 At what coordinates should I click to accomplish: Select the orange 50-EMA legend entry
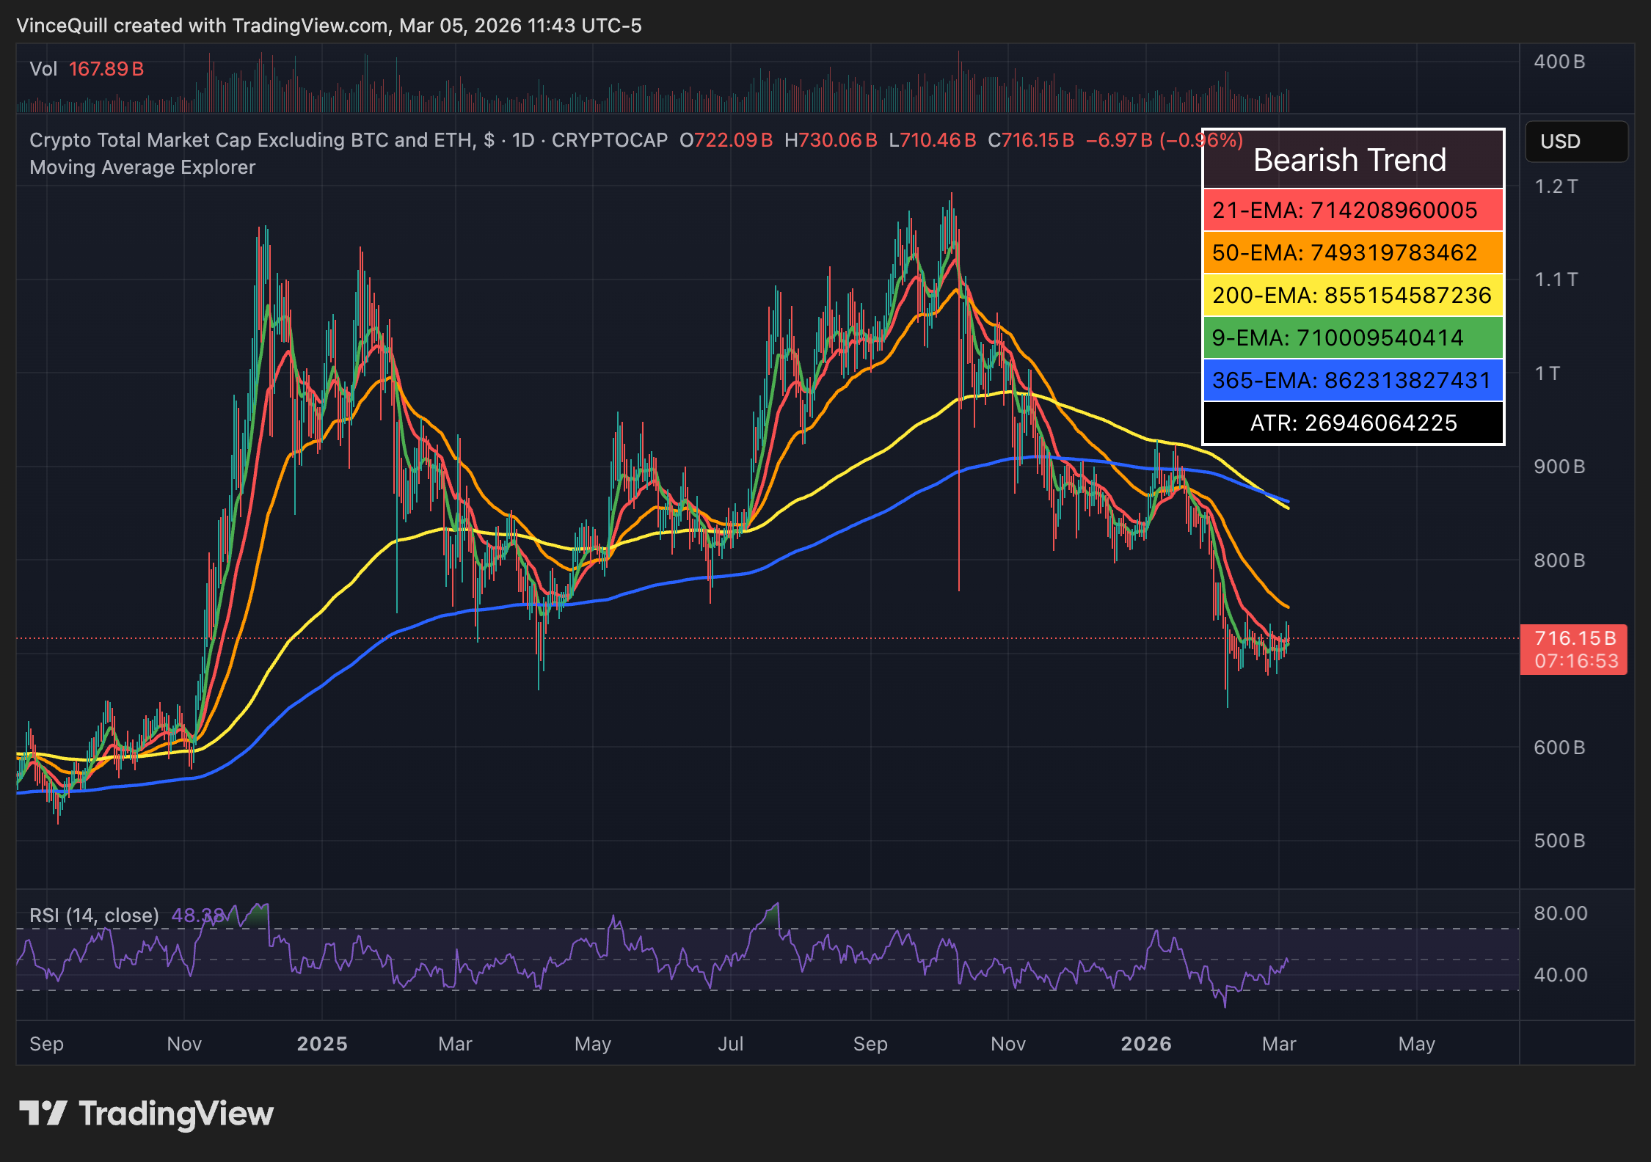pos(1352,253)
